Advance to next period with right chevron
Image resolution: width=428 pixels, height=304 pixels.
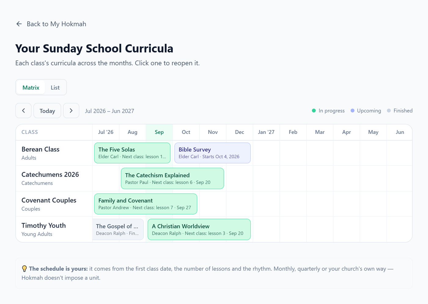coord(71,111)
